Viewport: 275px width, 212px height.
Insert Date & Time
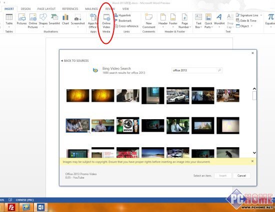[246, 20]
